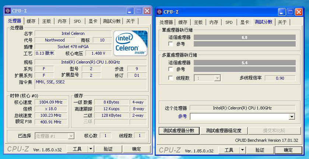Open 缓存 tab in right window
This screenshot has width=309, height=159.
tap(183, 22)
